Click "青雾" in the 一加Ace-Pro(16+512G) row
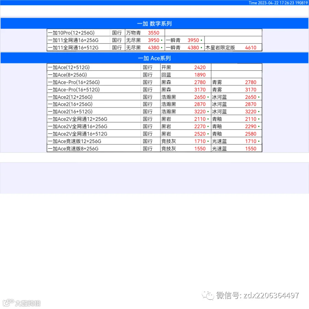Screen dimensions: 309x309 tap(217, 90)
